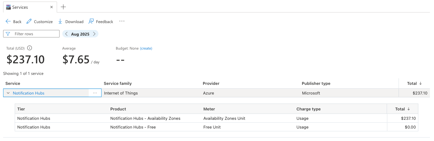Click the Back button label
434x141 pixels.
click(x=17, y=22)
